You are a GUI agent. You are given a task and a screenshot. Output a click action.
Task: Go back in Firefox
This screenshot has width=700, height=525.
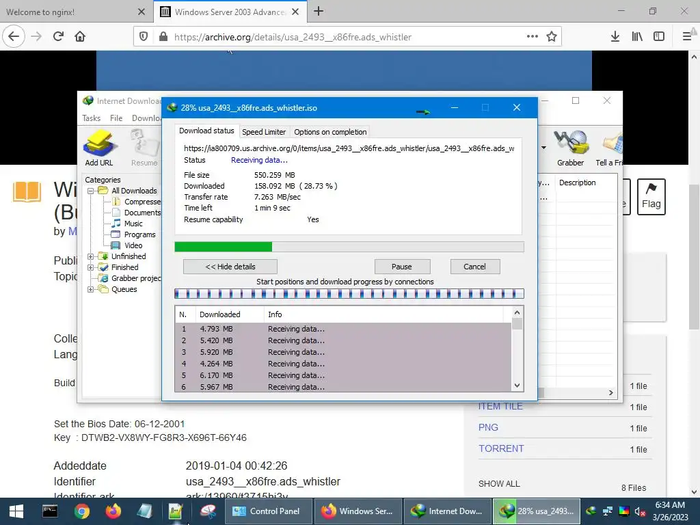(14, 36)
